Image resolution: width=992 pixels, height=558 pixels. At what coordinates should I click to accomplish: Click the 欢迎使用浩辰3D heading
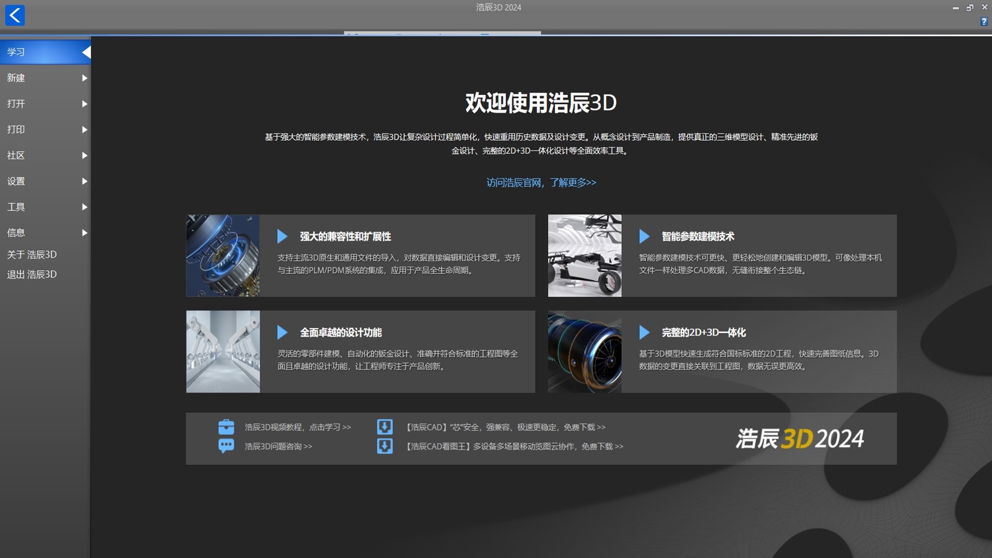(x=541, y=103)
